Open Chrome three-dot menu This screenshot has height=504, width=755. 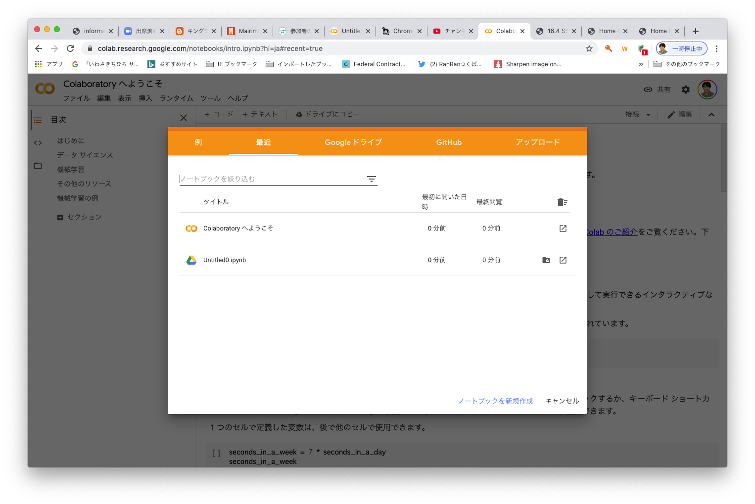716,48
